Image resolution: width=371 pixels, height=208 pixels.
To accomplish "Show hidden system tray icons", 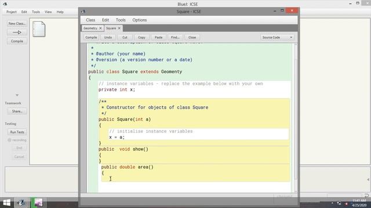I will [x=332, y=203].
